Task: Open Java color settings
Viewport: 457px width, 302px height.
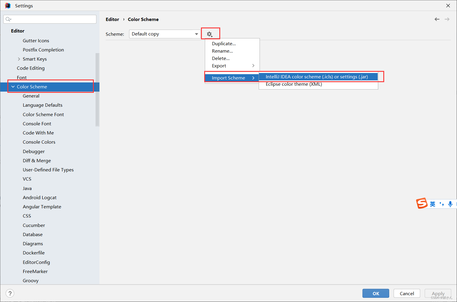Action: (x=27, y=188)
